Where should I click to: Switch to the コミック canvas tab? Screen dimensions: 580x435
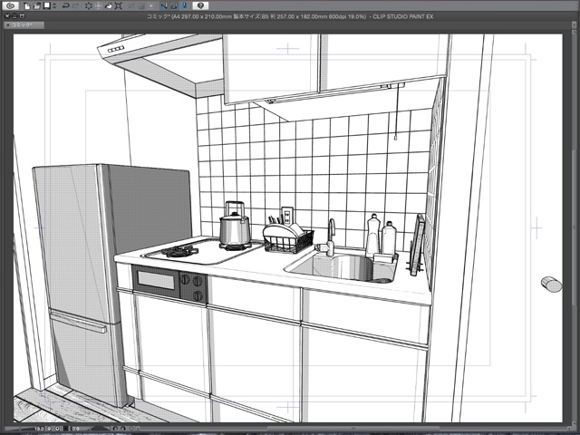coord(24,25)
